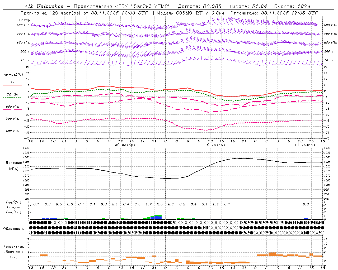Click the Тем-ра(°C) temperature panel label
Image resolution: width=338 pixels, height=270 pixels.
12,75
